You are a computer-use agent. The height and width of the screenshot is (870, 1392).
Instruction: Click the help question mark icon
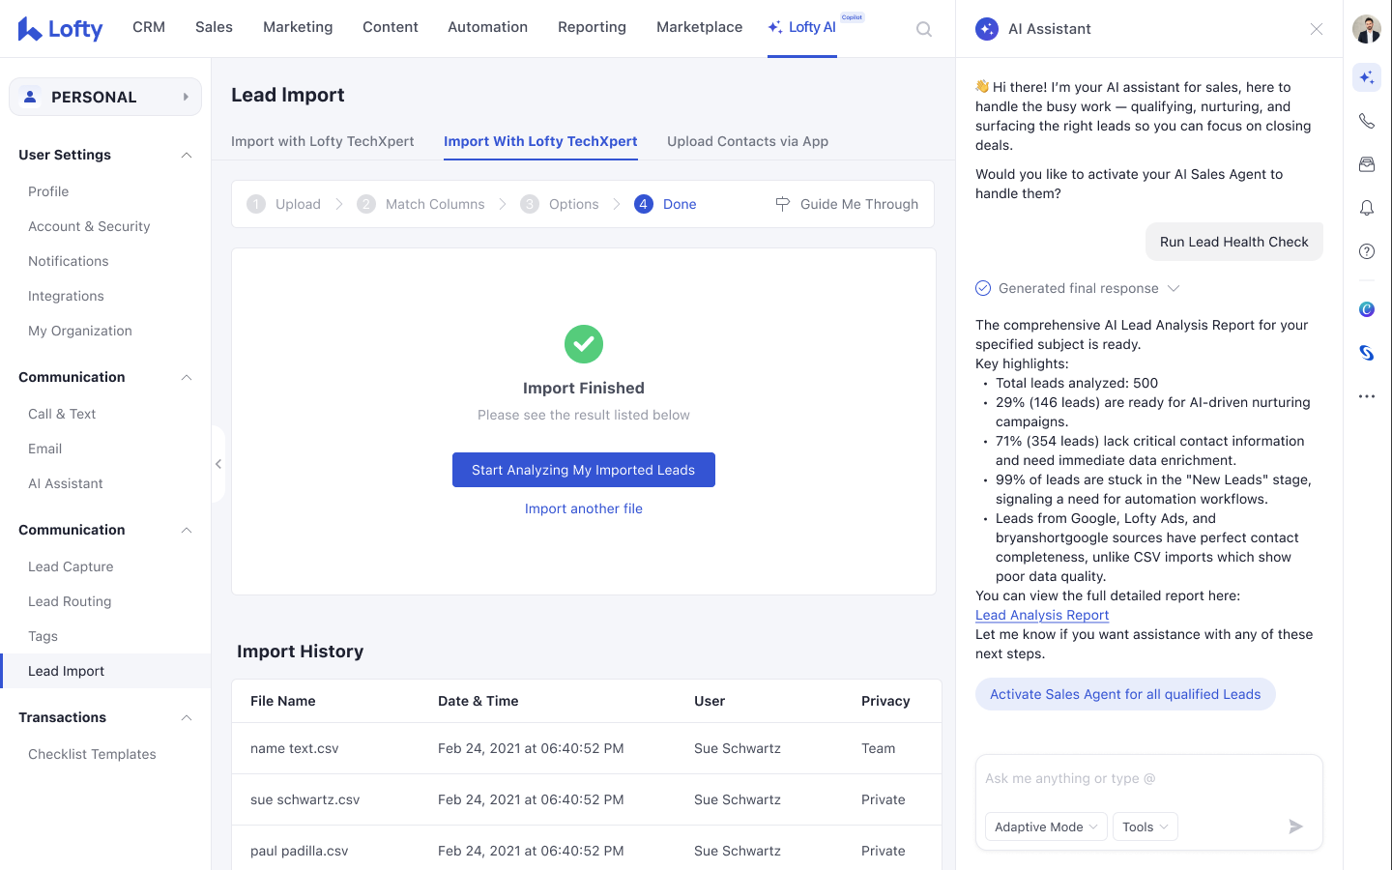tap(1366, 251)
